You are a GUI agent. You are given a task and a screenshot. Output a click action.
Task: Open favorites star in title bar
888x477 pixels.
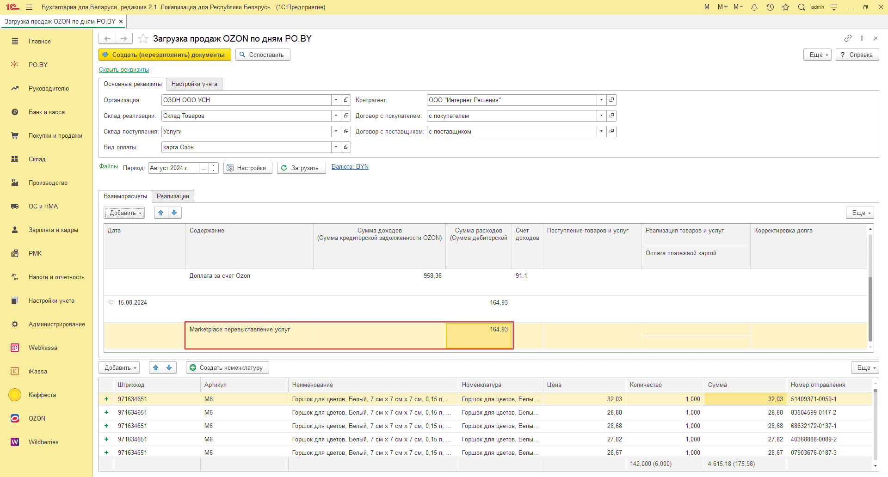786,7
